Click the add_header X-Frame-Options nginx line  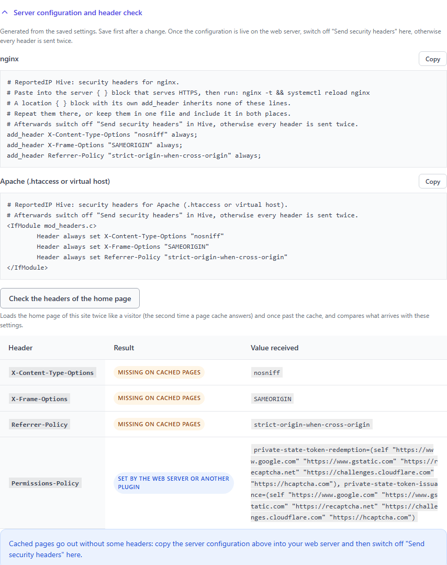(95, 145)
